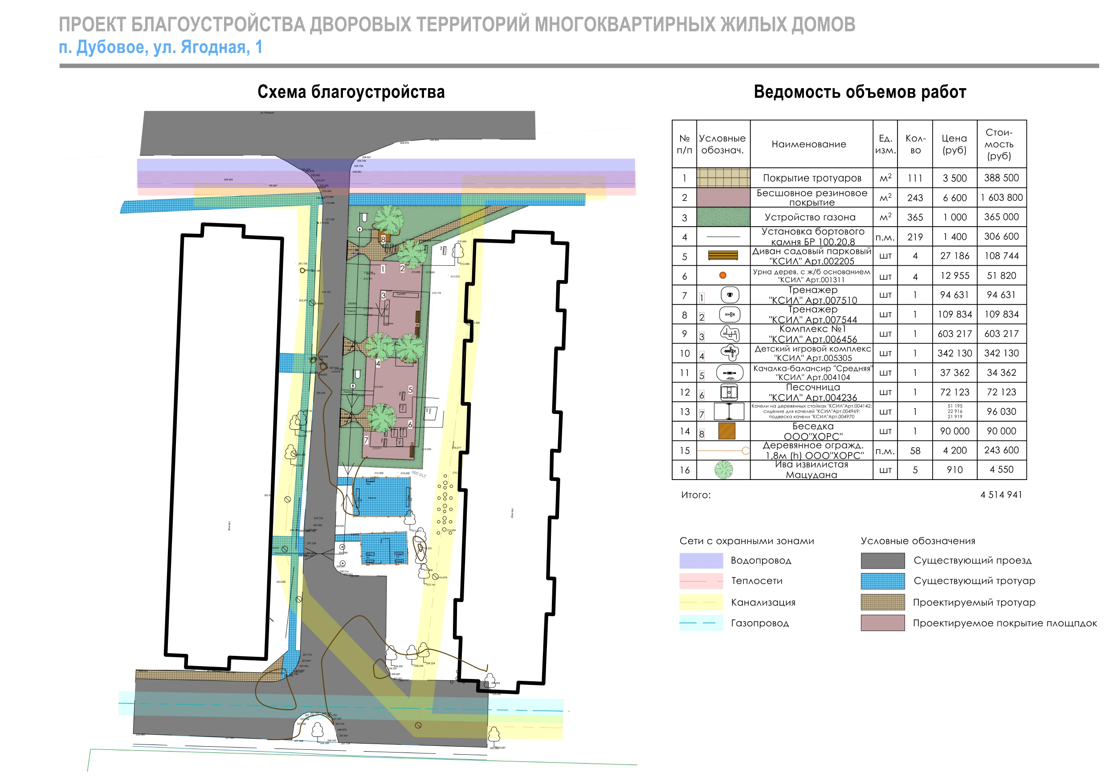The image size is (1105, 781).
Task: Select the Цена (руб) column header
Action: (954, 144)
